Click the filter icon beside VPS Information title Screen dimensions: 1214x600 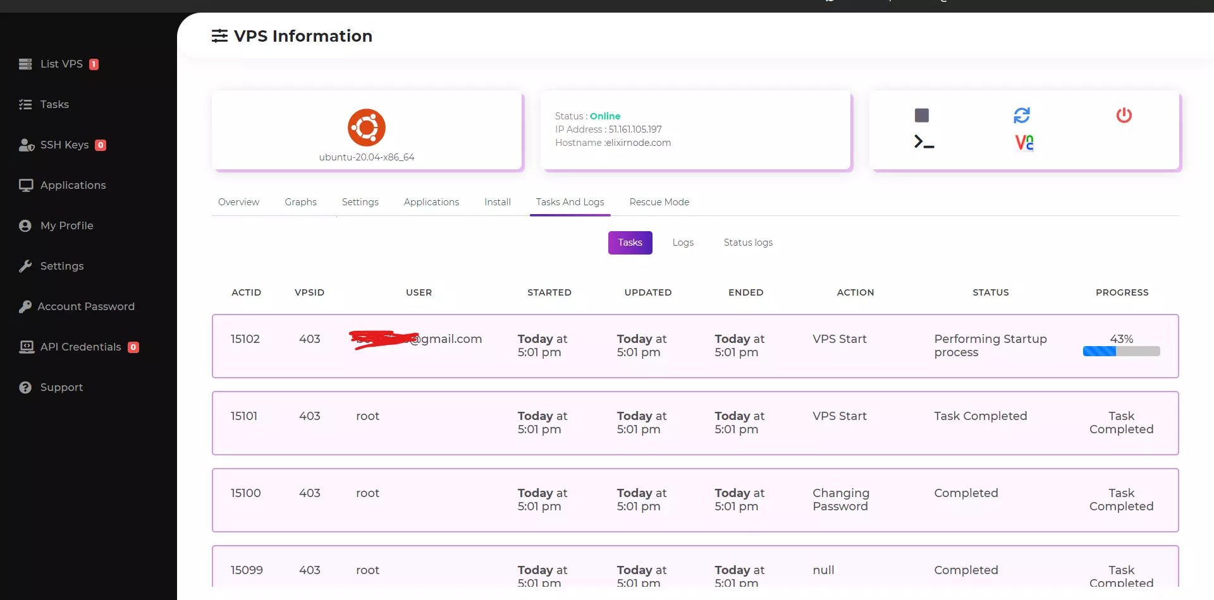click(219, 36)
